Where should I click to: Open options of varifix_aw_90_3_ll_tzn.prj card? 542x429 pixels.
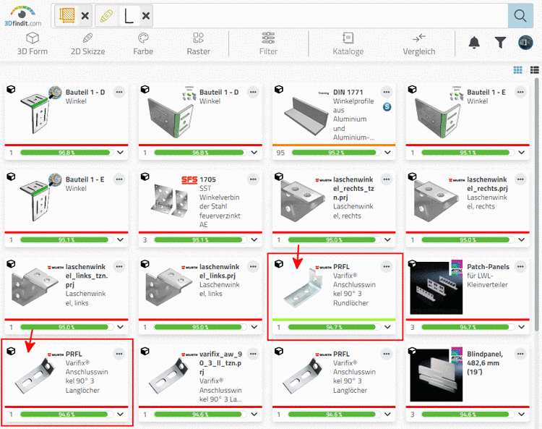pyautogui.click(x=253, y=354)
